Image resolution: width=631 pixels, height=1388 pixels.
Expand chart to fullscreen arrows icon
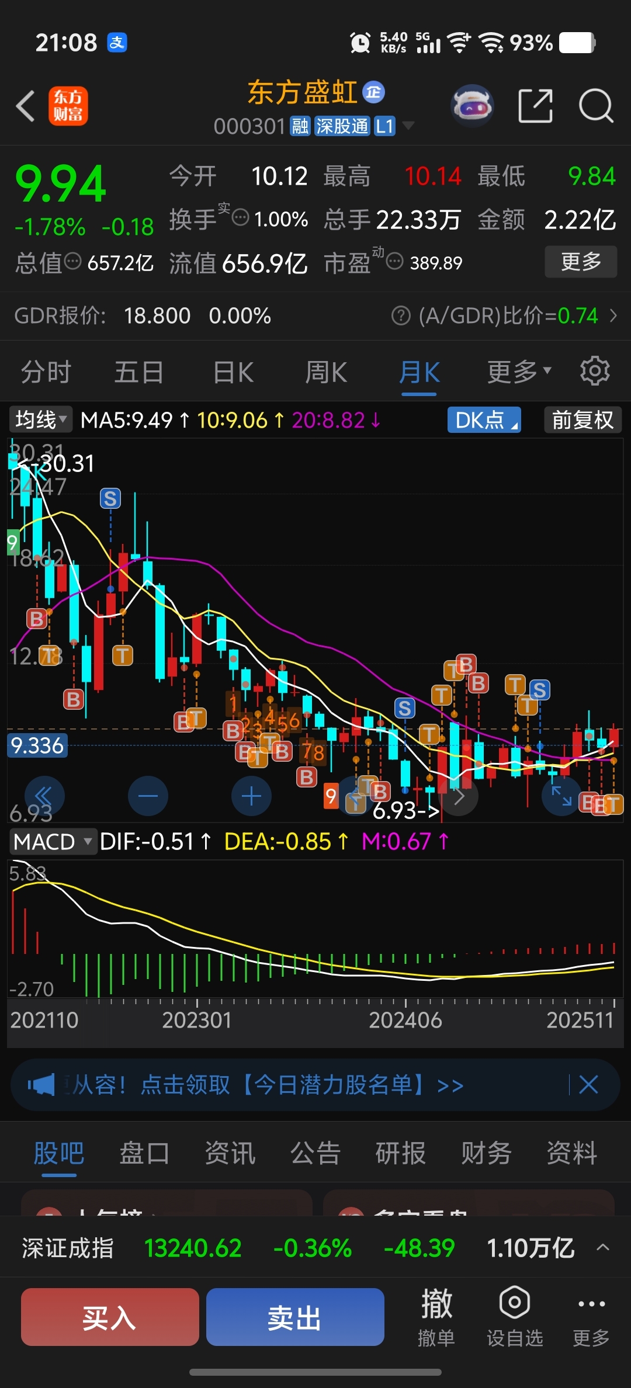pos(562,796)
